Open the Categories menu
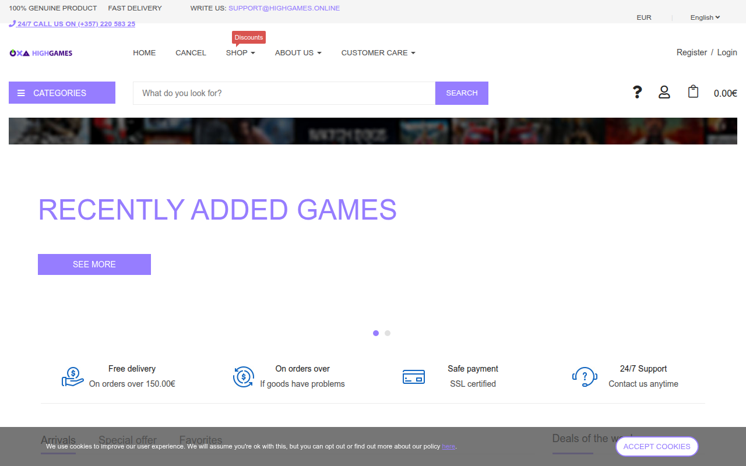The width and height of the screenshot is (746, 466). point(62,93)
